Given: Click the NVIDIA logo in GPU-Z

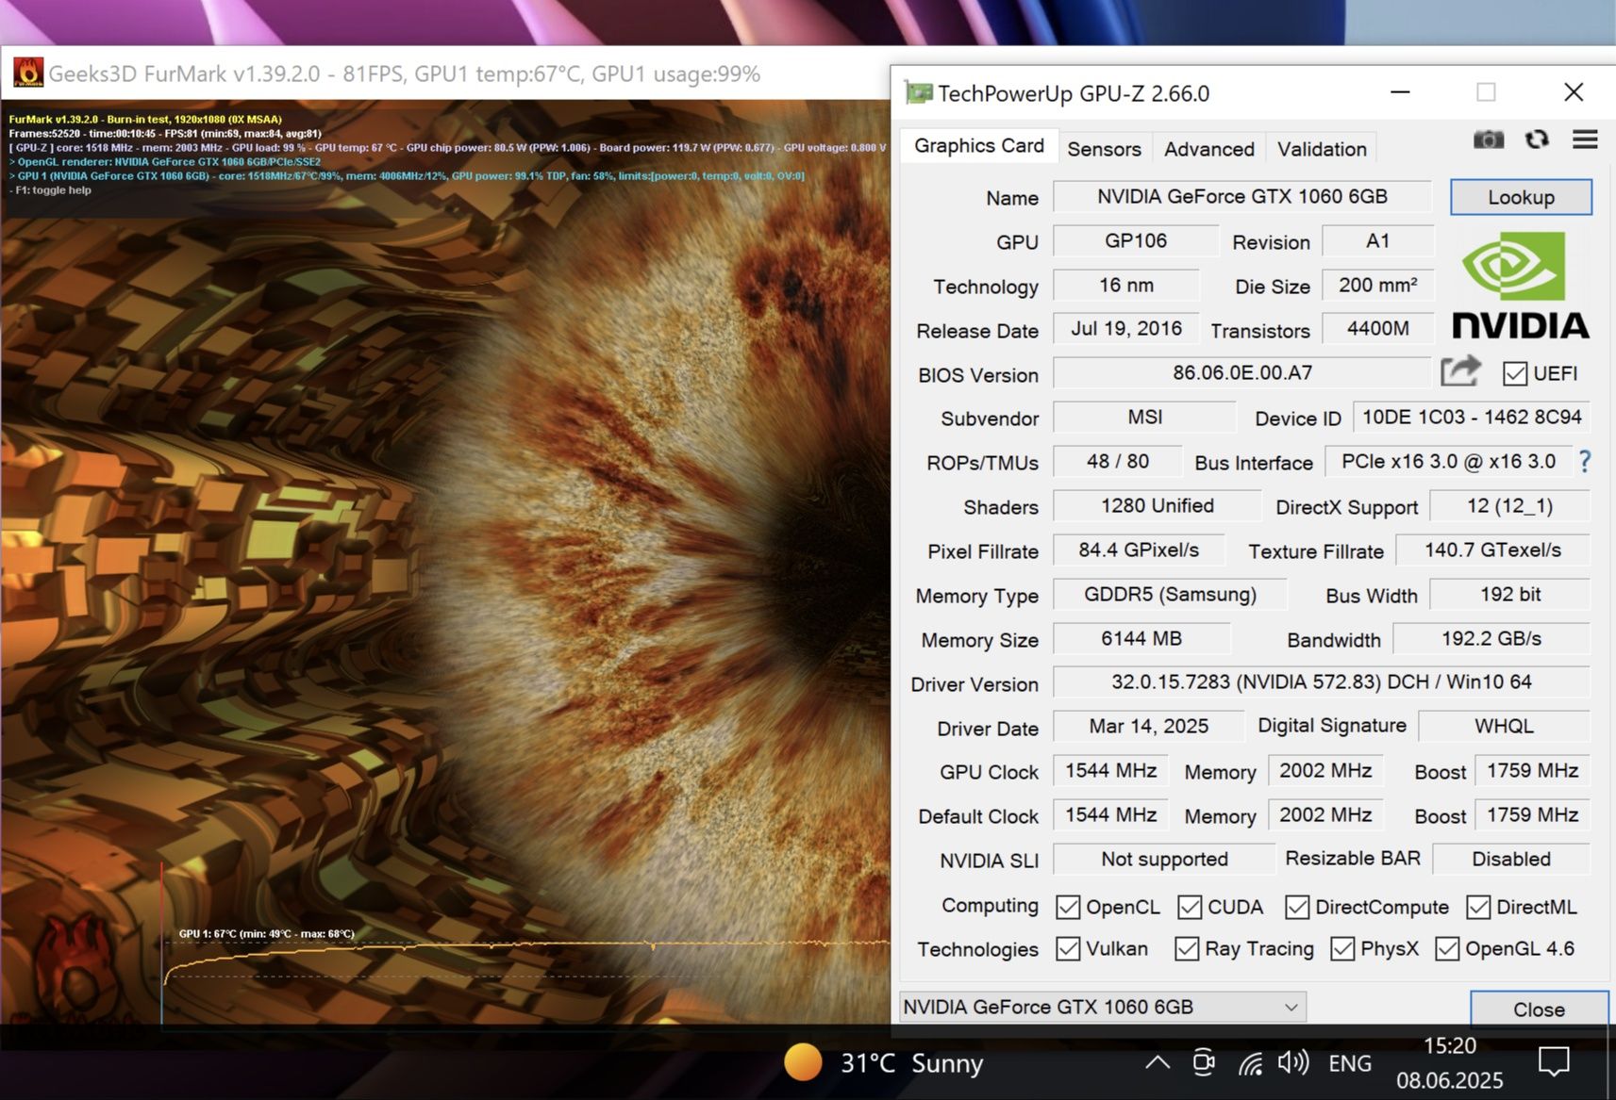Looking at the screenshot, I should (1521, 287).
